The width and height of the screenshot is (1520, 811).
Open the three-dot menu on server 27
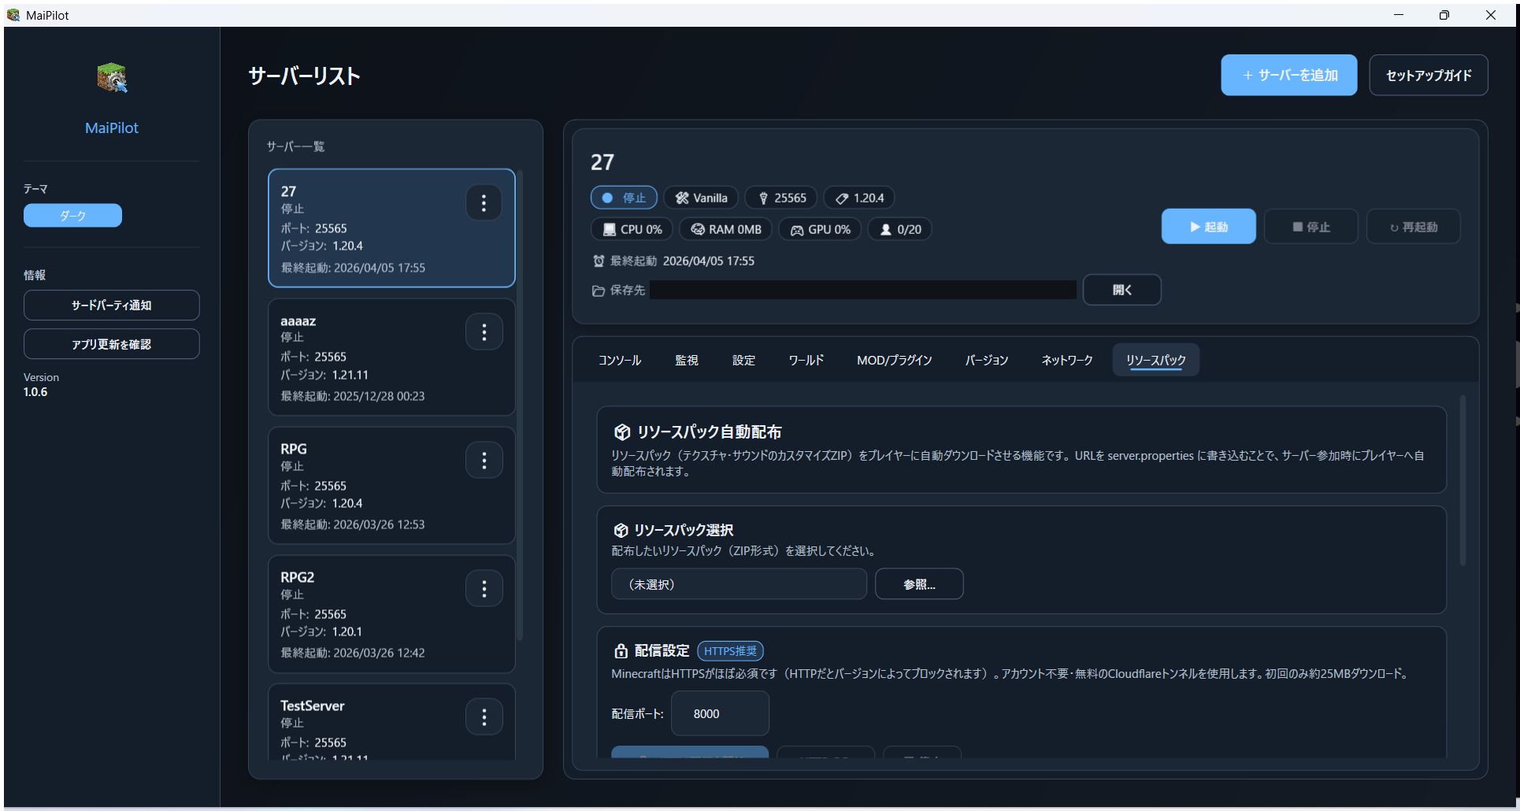(484, 202)
